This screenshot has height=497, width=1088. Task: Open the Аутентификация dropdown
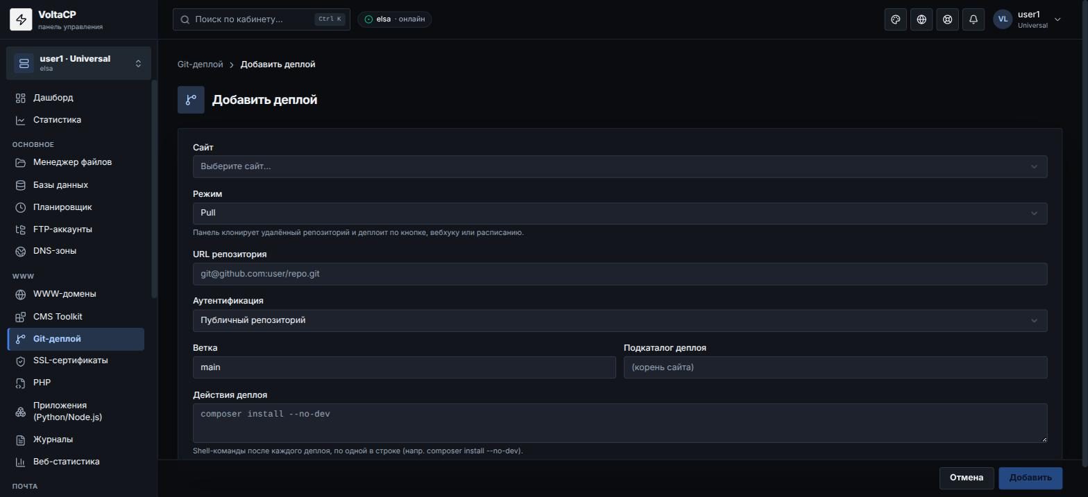click(x=620, y=320)
